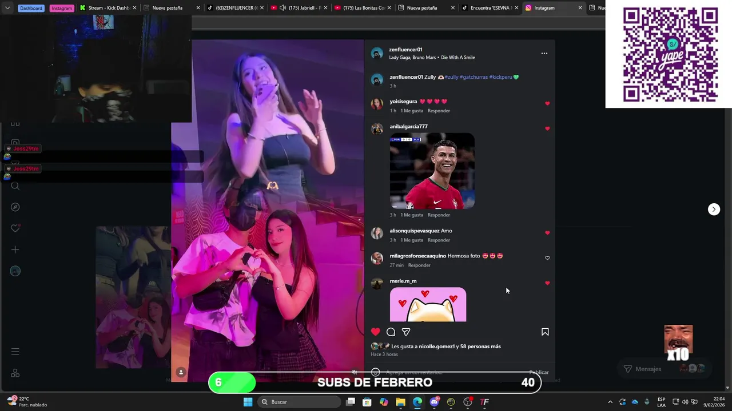This screenshot has width=732, height=411.
Task: Open the post options three-dot menu
Action: pos(544,53)
